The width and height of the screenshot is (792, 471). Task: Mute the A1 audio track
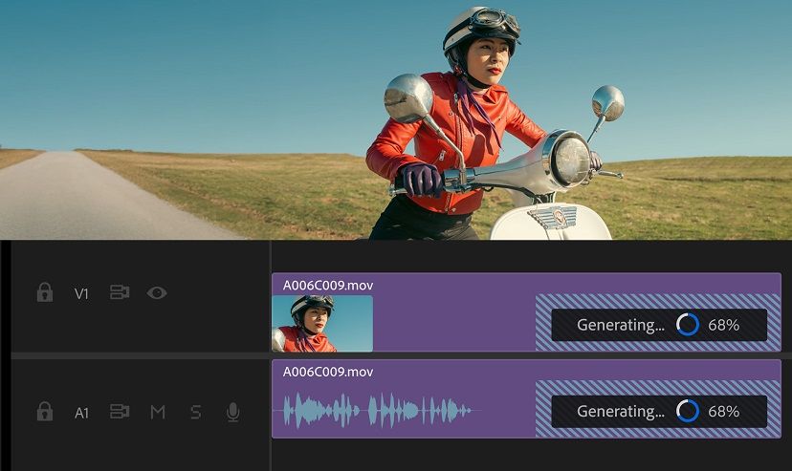click(x=158, y=412)
